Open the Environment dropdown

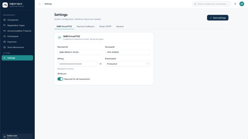[128, 64]
